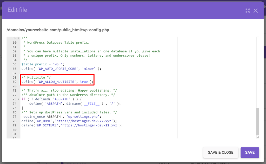This screenshot has width=266, height=164.
Task: Click the 'WordPress Database Table prefix.' comment
Action: pyautogui.click(x=56, y=43)
